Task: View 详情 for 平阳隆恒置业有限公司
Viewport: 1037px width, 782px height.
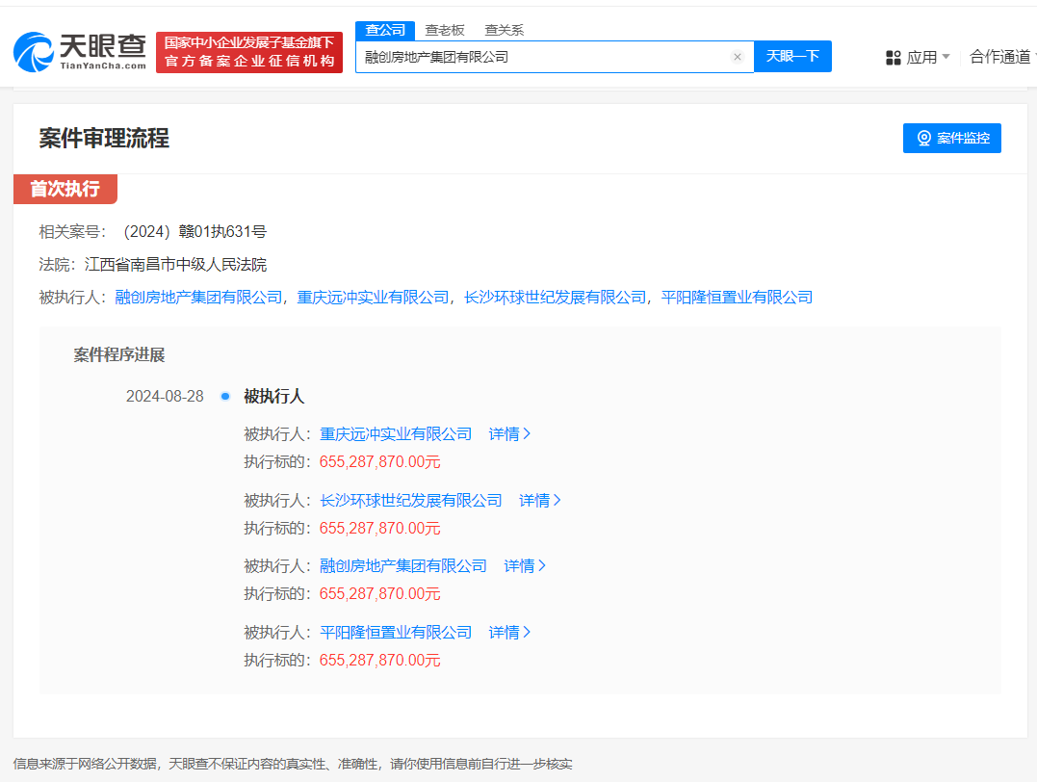Action: tap(509, 633)
